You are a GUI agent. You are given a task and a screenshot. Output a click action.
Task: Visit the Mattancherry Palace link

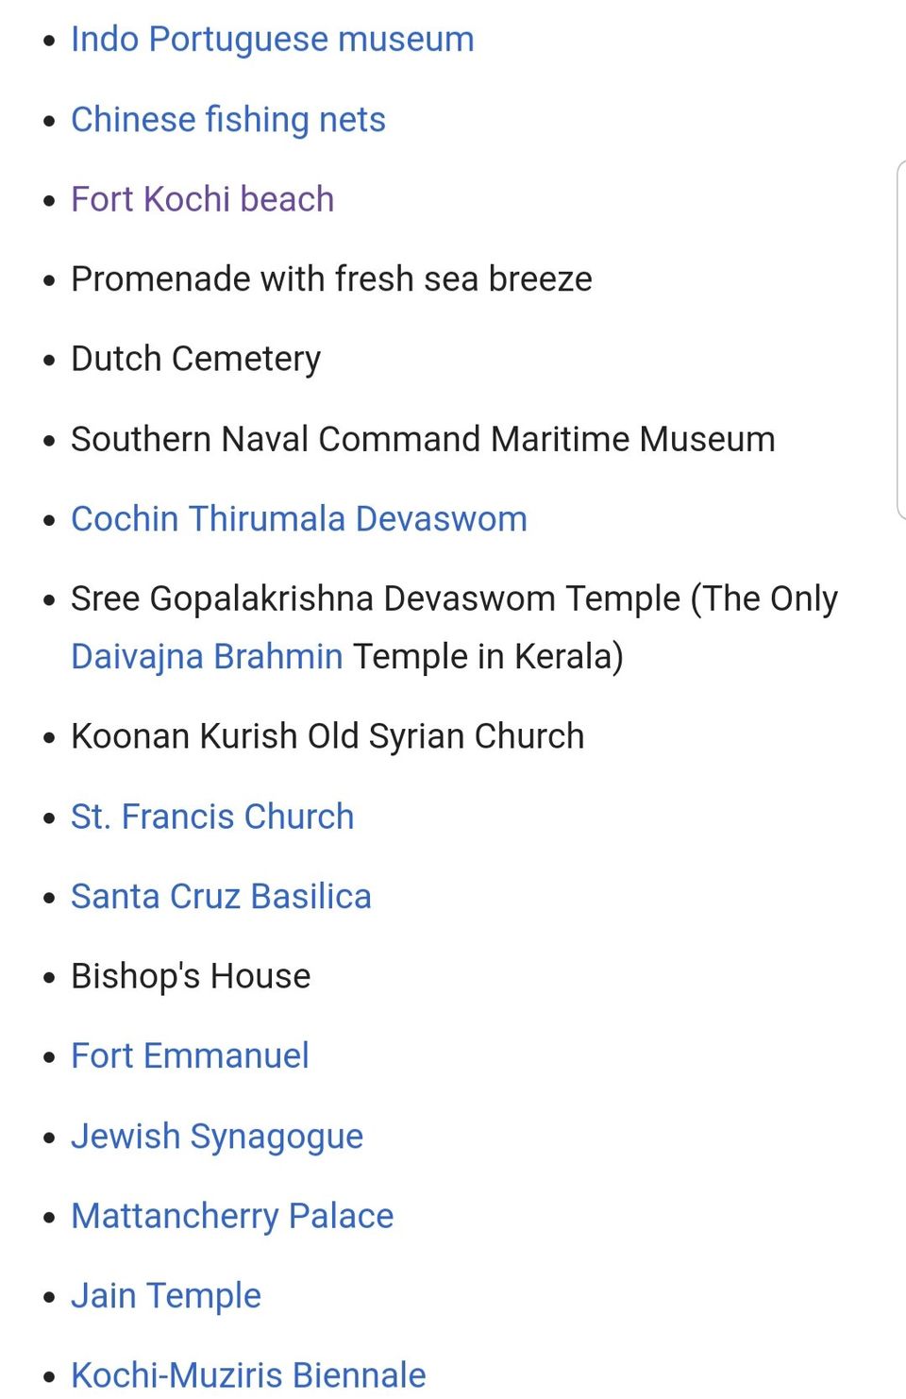click(x=232, y=1216)
